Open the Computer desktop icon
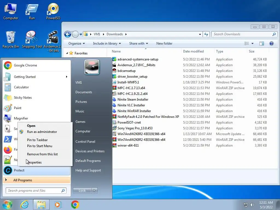This screenshot has width=280, height=210. point(11,11)
